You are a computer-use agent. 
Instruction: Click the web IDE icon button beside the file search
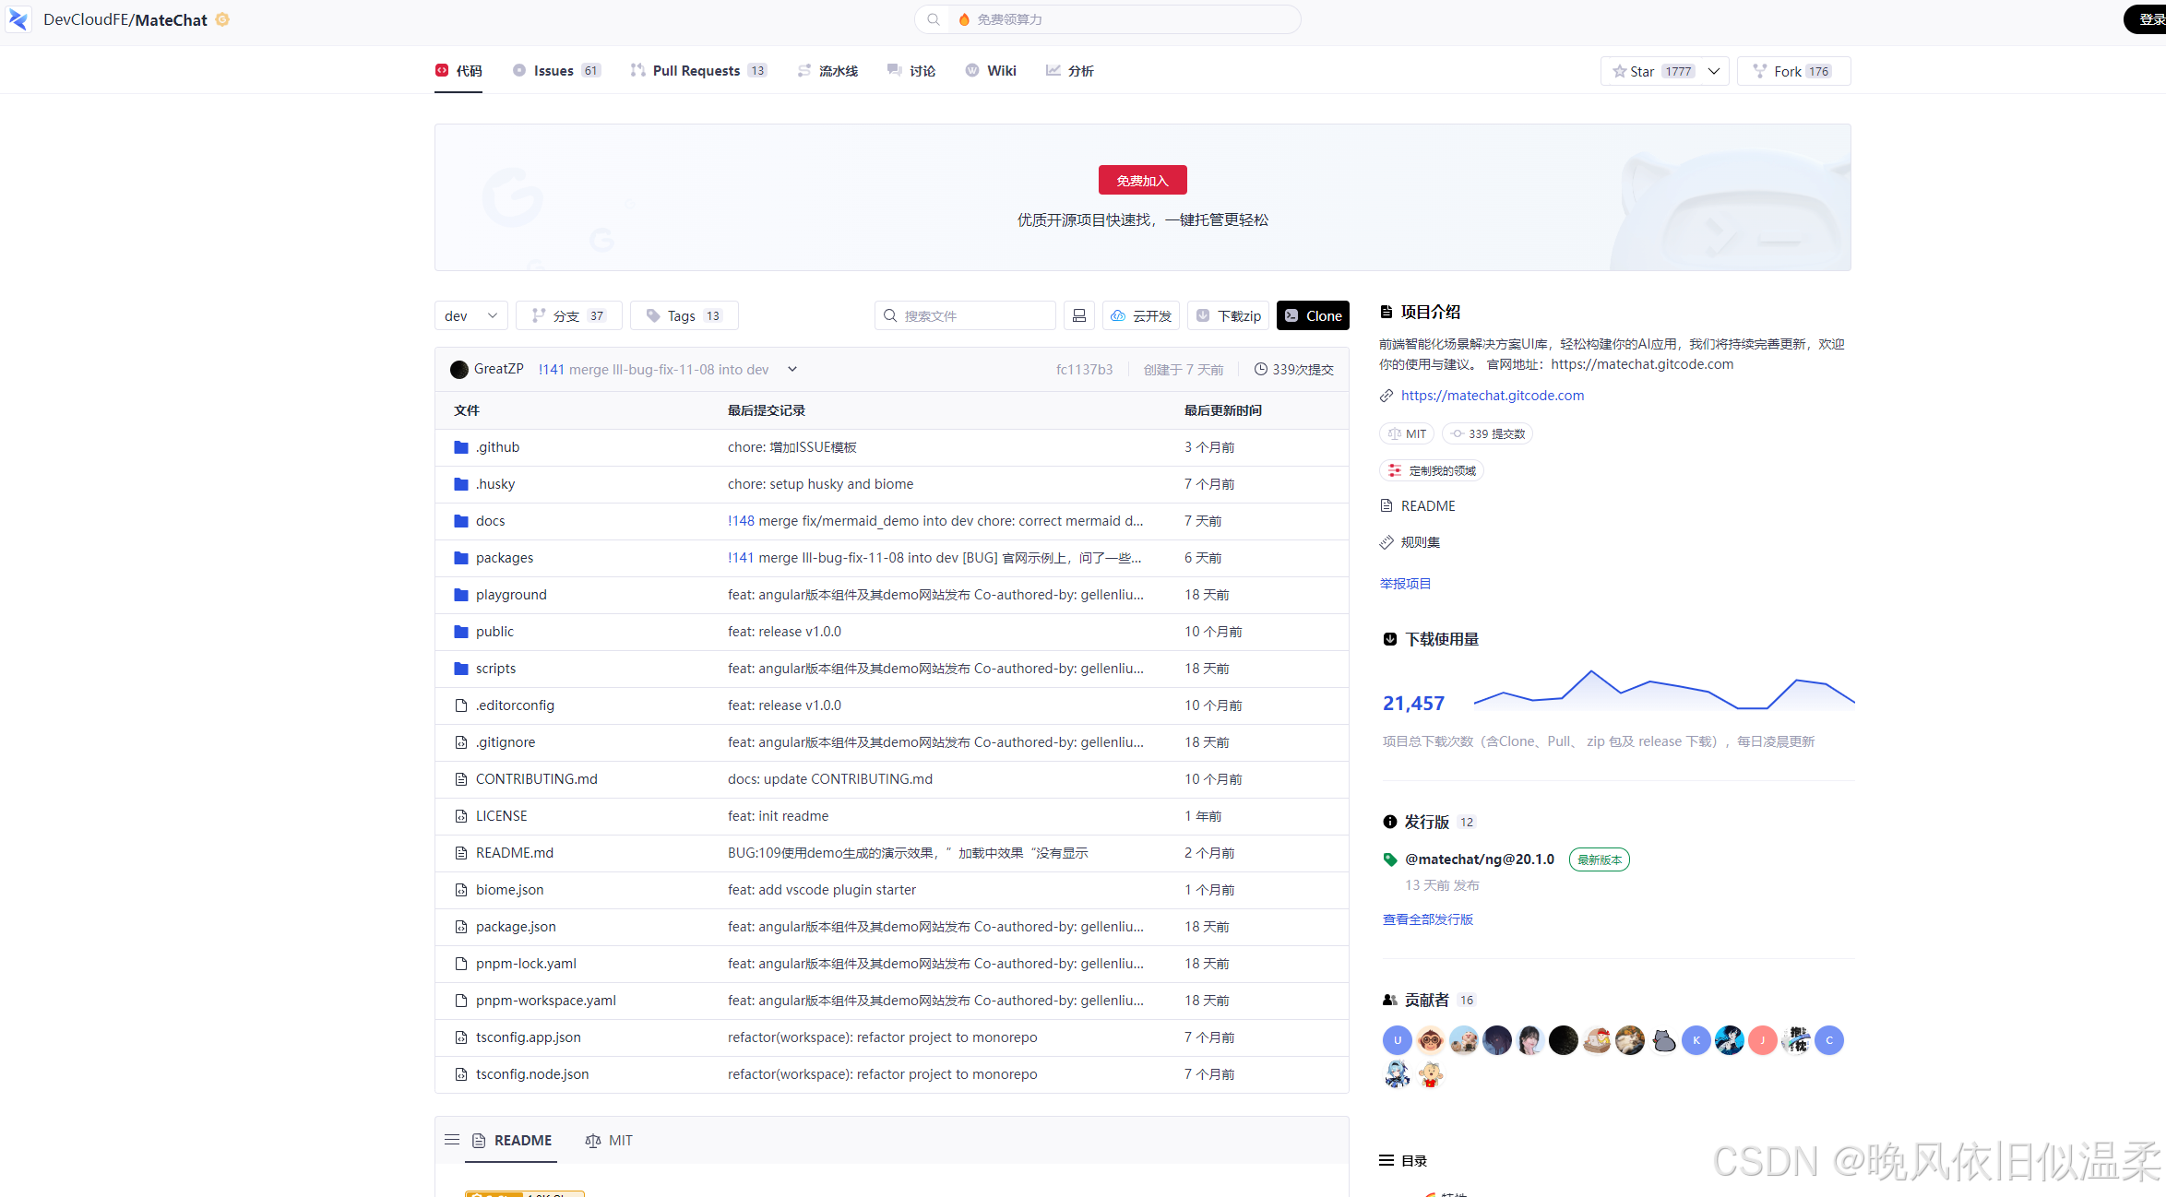coord(1078,315)
